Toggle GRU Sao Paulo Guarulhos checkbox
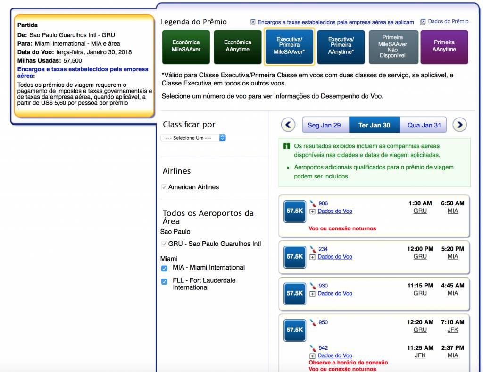 click(x=164, y=244)
